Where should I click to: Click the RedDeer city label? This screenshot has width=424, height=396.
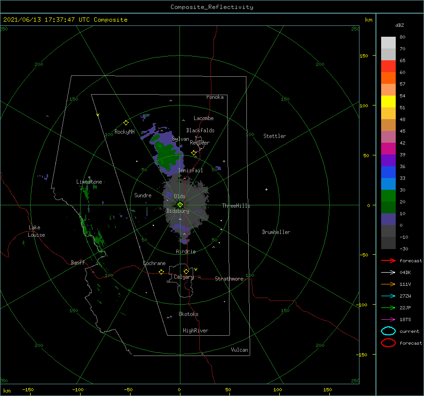coord(200,143)
